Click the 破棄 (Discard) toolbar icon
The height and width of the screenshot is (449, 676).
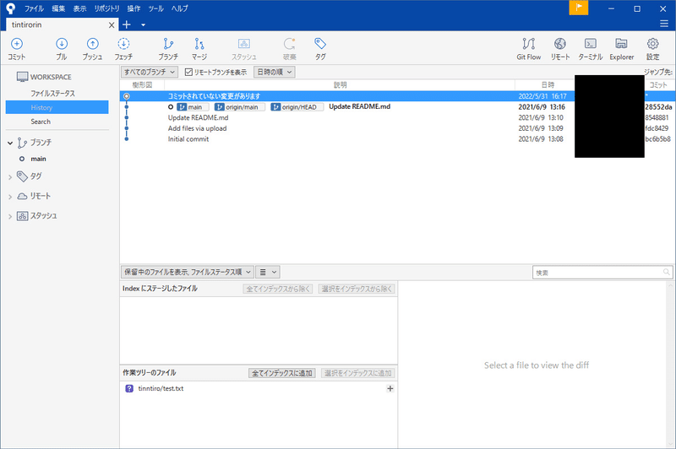pos(289,48)
